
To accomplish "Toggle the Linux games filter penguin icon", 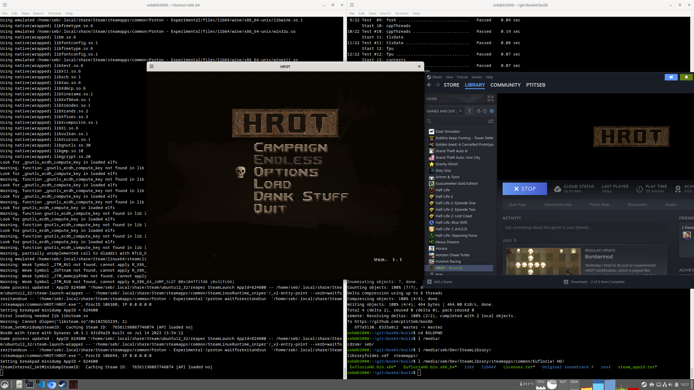I will pyautogui.click(x=478, y=111).
